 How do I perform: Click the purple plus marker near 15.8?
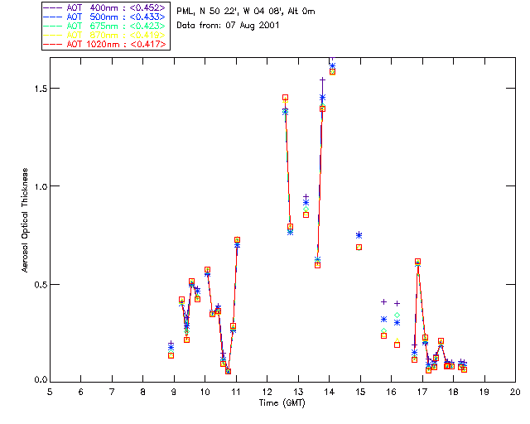(x=383, y=302)
